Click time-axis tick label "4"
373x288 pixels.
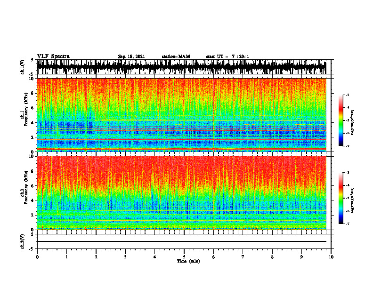pos(155,257)
